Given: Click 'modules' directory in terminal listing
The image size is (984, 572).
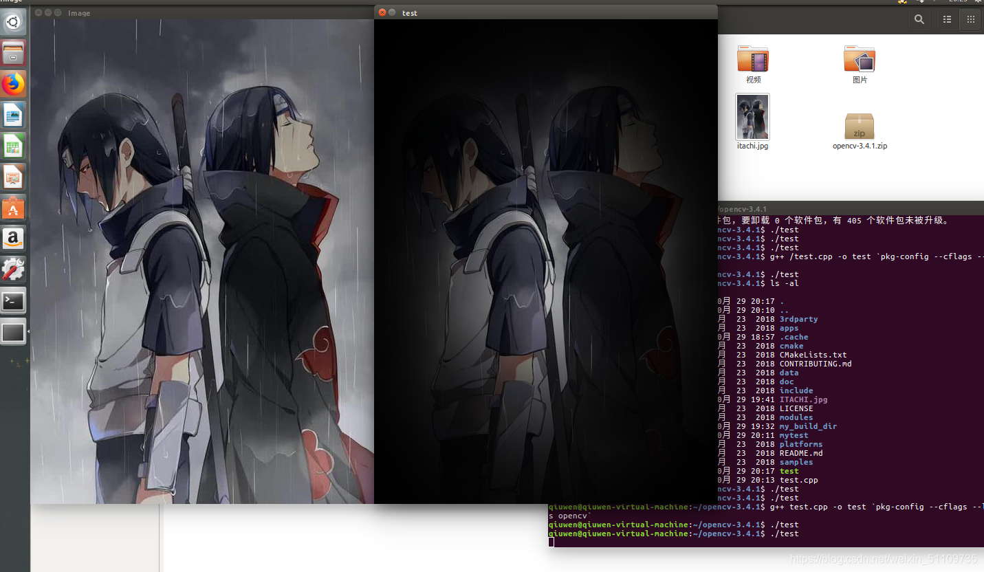Looking at the screenshot, I should tap(796, 417).
